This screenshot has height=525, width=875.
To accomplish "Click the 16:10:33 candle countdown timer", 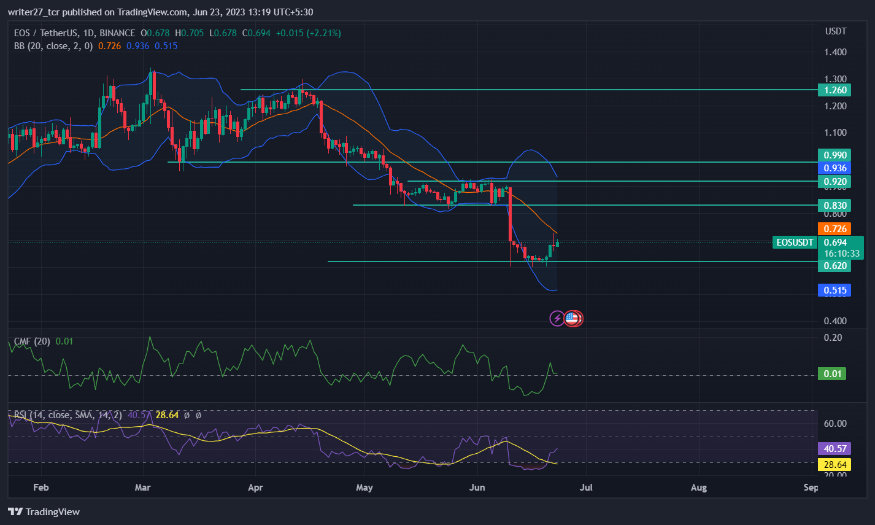I will click(841, 254).
